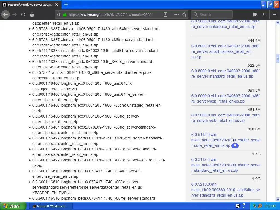Open the page actions three-dot menu
Viewport: 280px width, 210px height.
pyautogui.click(x=176, y=14)
